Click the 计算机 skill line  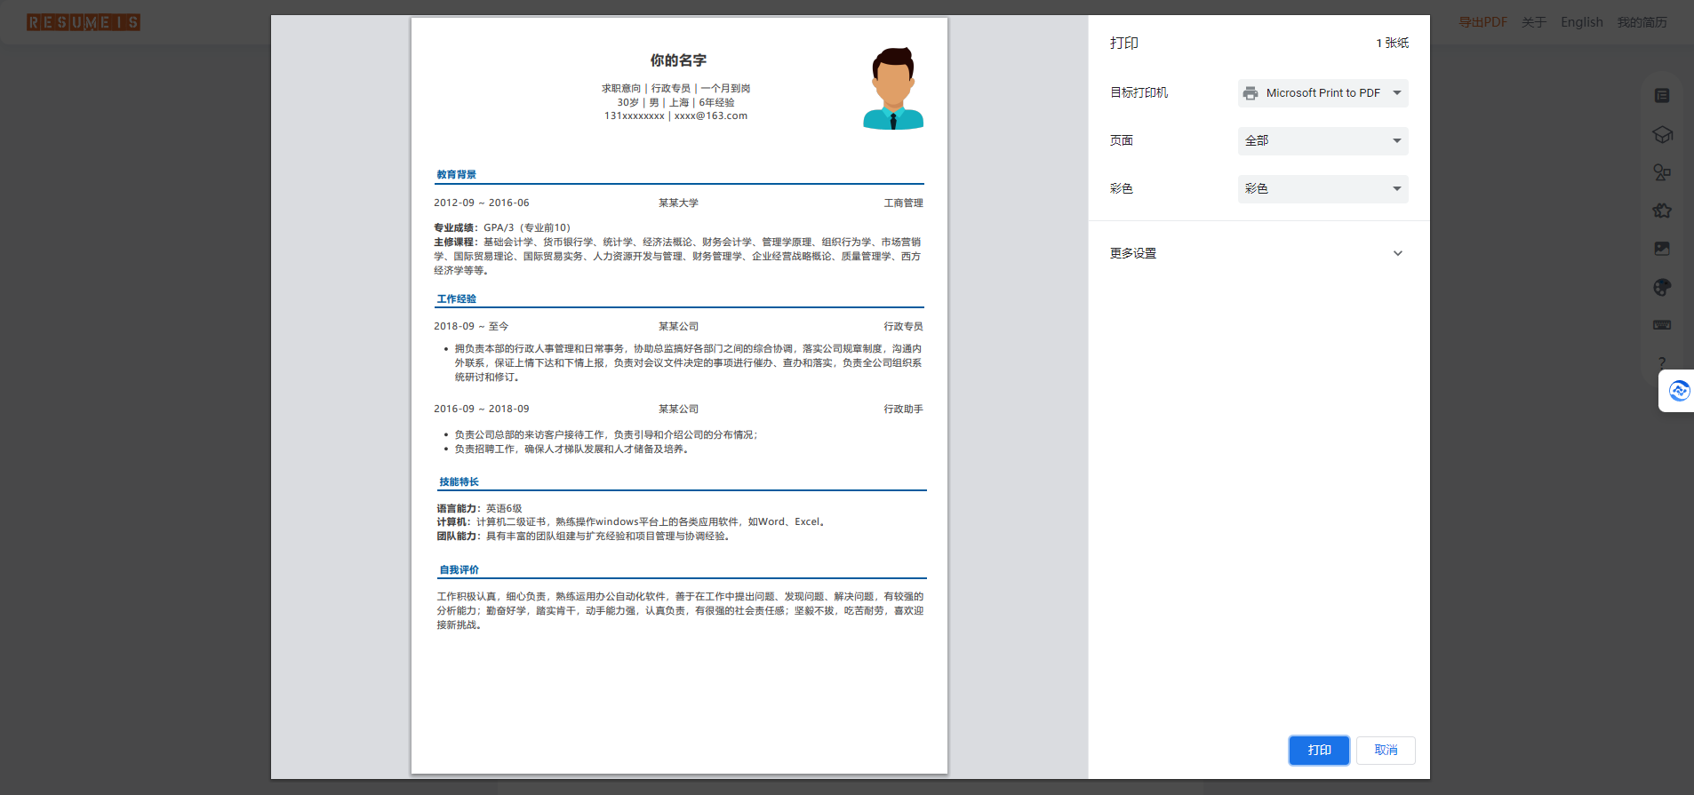click(x=633, y=522)
